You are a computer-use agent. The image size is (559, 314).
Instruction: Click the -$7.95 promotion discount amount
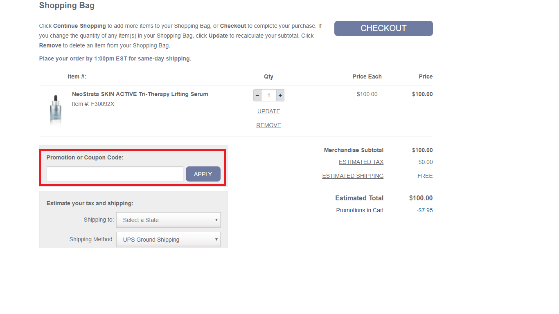424,210
